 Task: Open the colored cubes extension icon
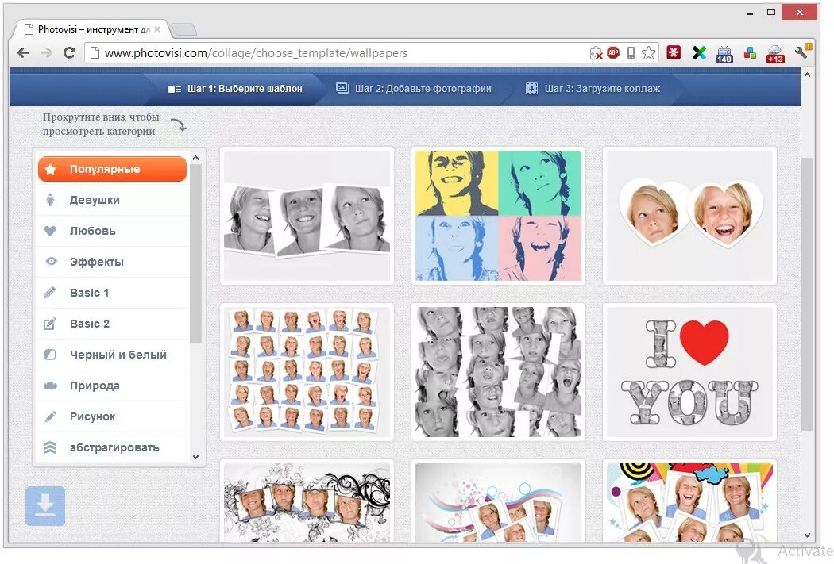point(750,52)
